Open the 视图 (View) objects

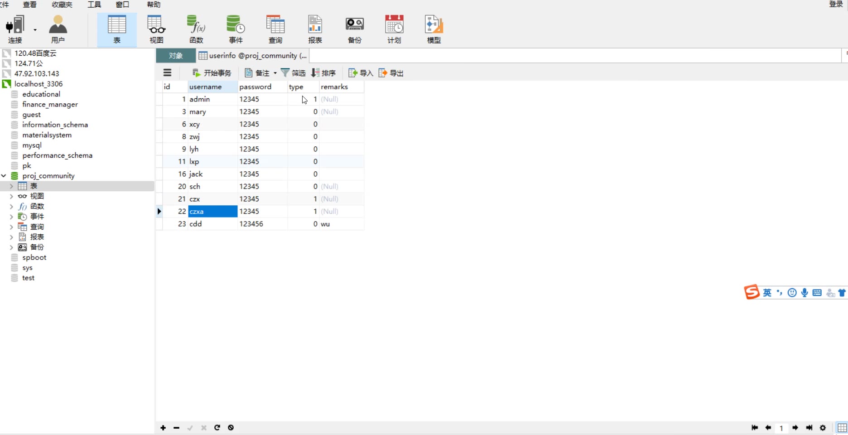[156, 29]
